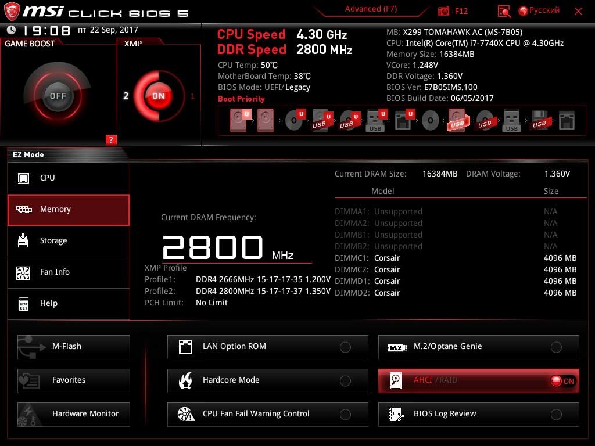This screenshot has height=446, width=595.
Task: Click the MotherBoard Temp 38°C reading
Action: click(264, 76)
